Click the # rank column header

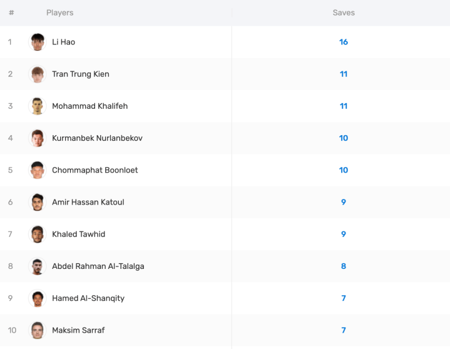(x=11, y=13)
